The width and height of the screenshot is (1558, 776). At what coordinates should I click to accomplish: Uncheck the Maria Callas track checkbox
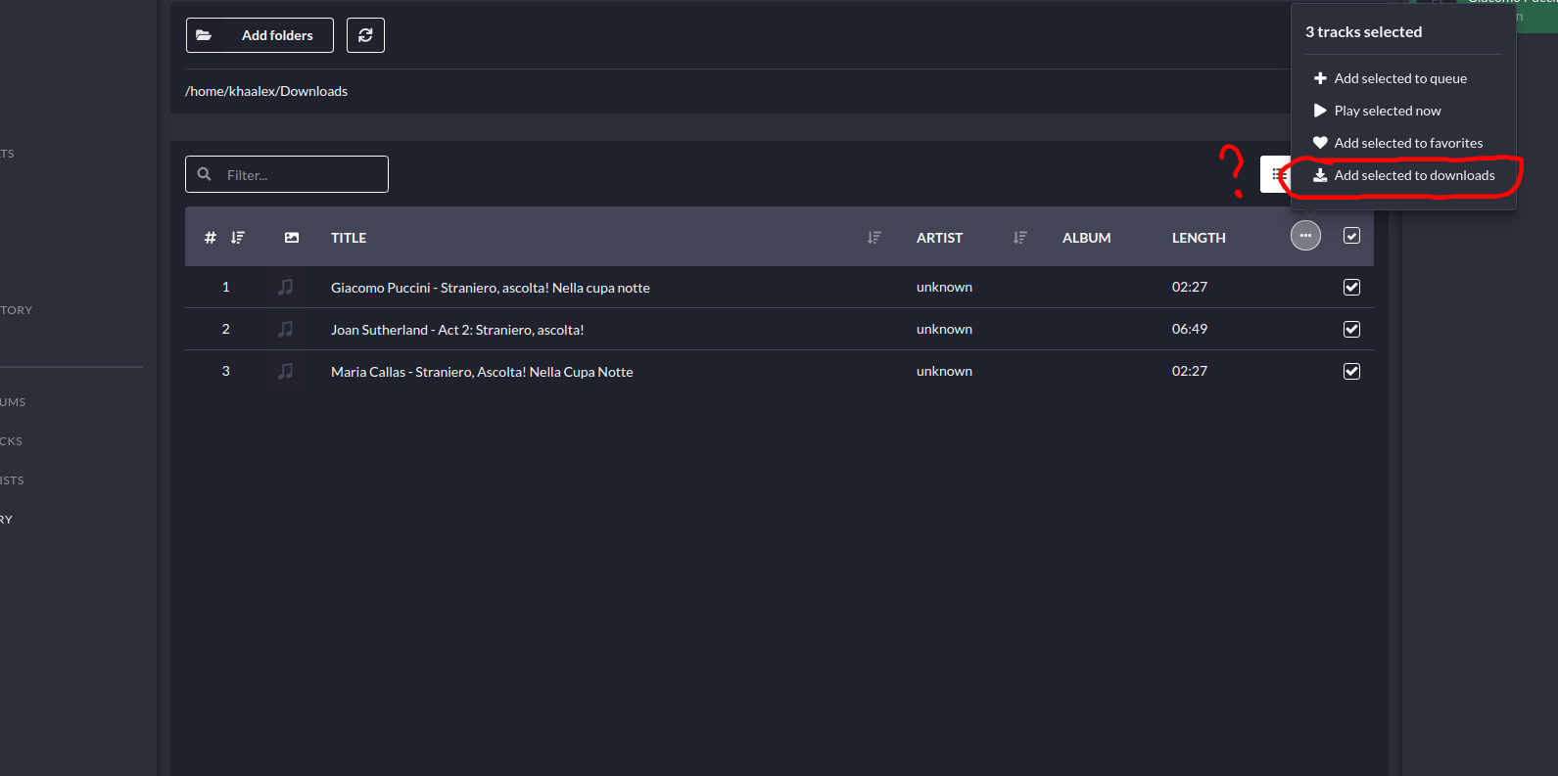click(x=1351, y=371)
